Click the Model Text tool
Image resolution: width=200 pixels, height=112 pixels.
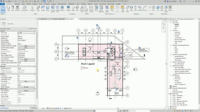82,9
